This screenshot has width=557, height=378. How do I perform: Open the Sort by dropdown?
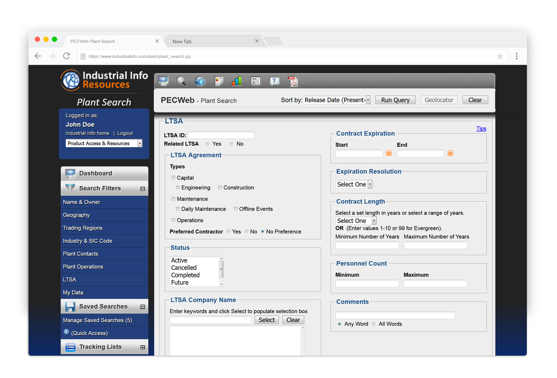coord(337,100)
